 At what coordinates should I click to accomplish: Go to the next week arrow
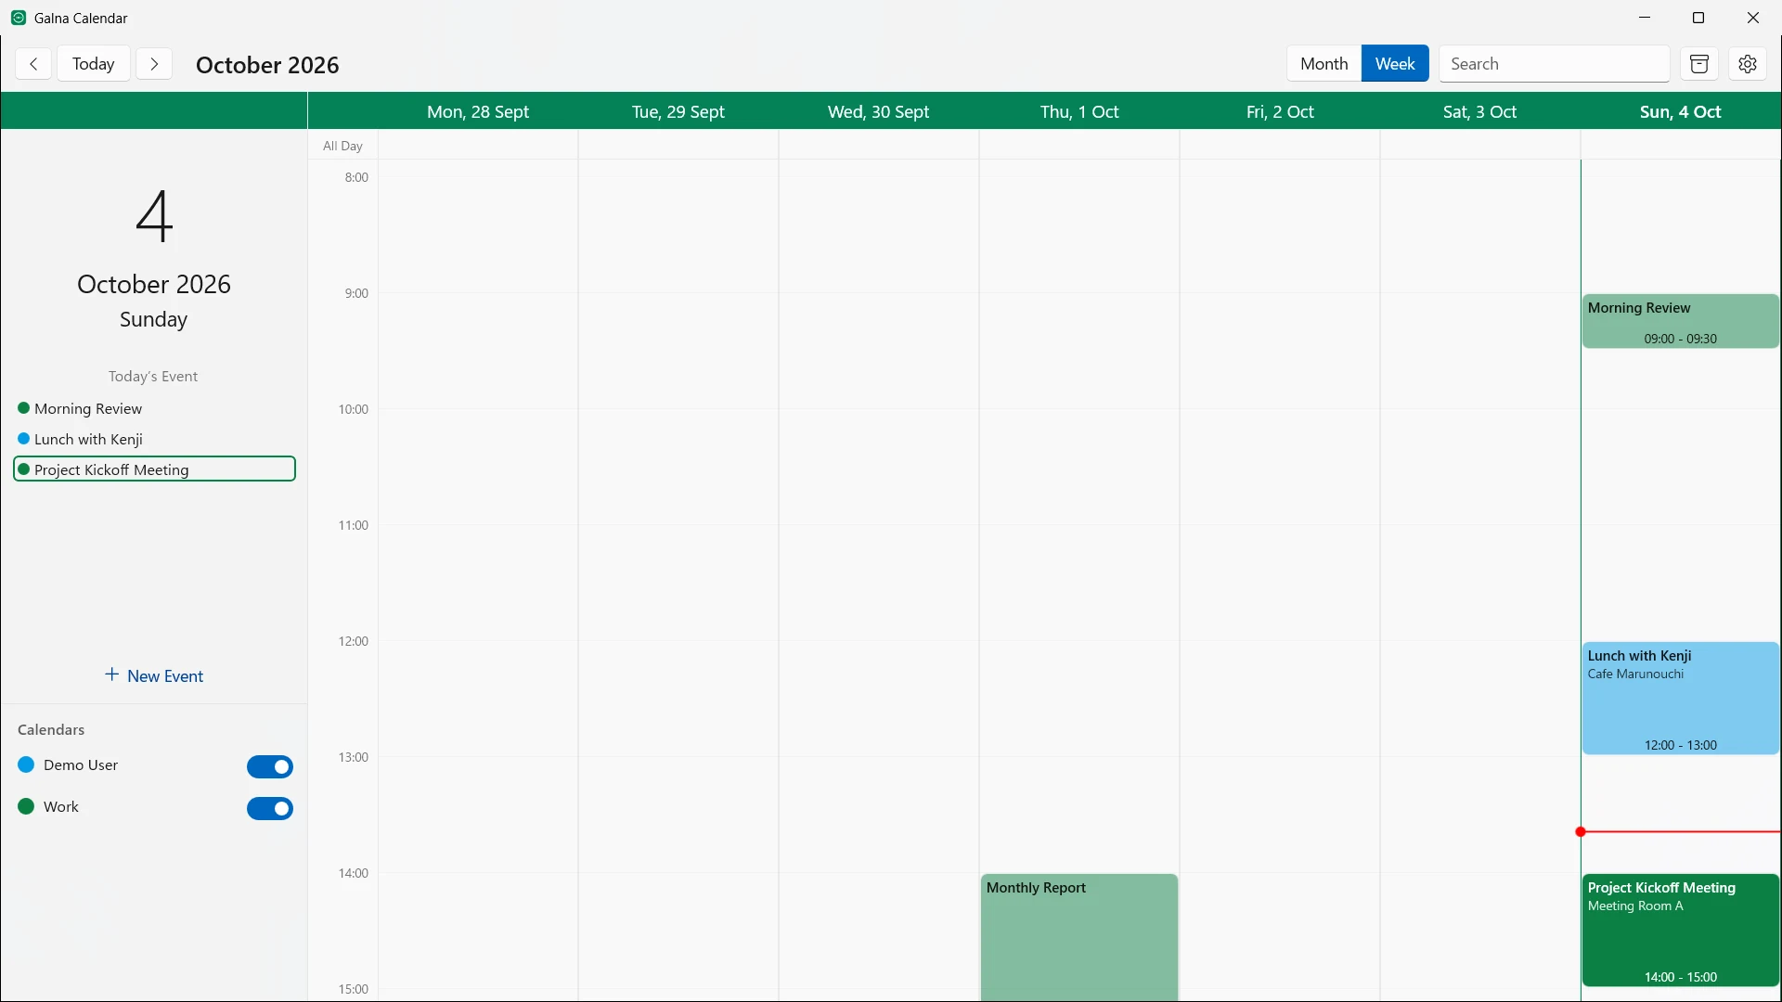[154, 64]
